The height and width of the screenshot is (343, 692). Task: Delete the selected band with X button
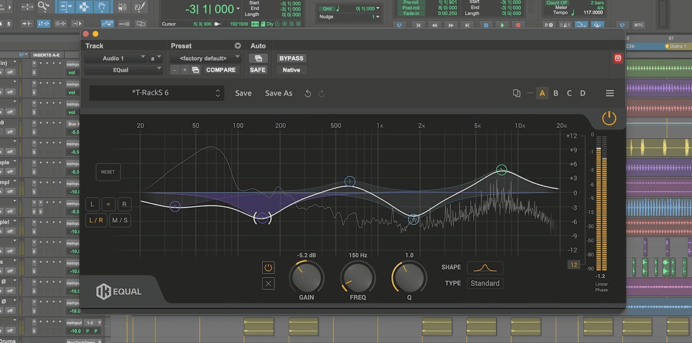(268, 284)
